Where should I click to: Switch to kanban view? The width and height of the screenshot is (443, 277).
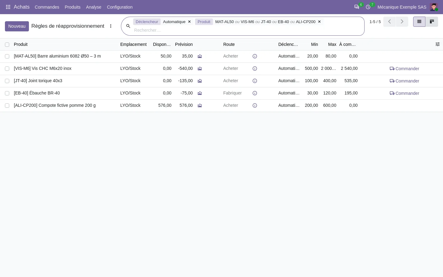tap(432, 22)
